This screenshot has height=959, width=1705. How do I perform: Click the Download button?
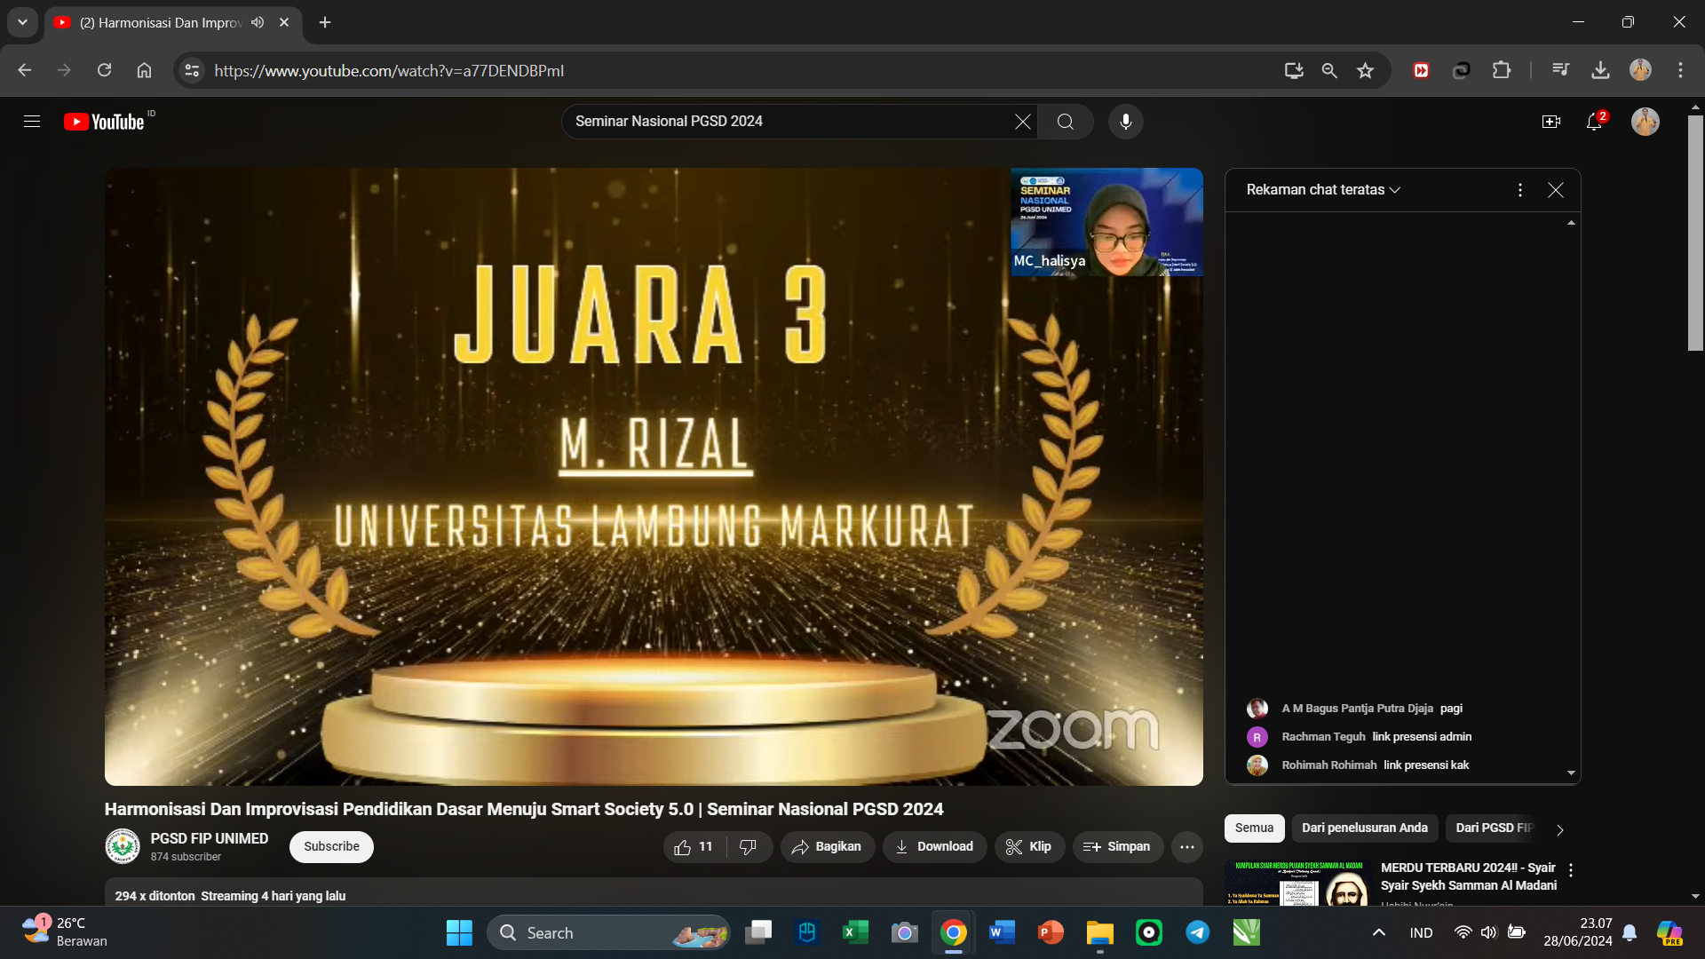click(x=934, y=847)
